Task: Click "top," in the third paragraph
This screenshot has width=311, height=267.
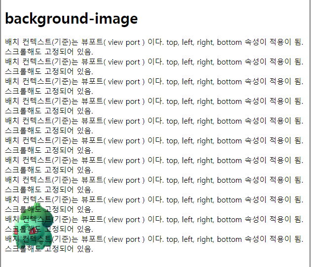Action: (x=173, y=82)
